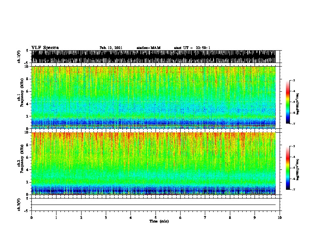
Task: Click time axis tick label '0'
Action: click(x=31, y=218)
